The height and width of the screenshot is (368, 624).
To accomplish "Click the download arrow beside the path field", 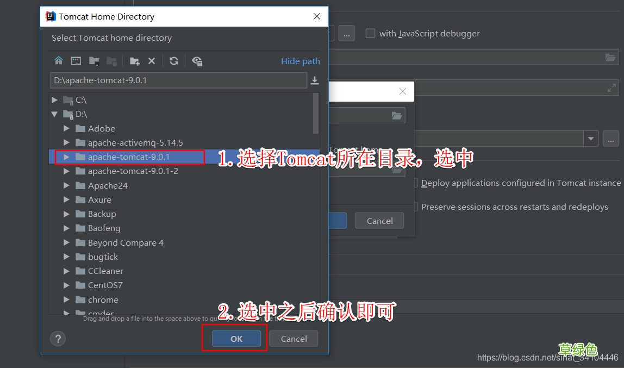I will point(315,80).
